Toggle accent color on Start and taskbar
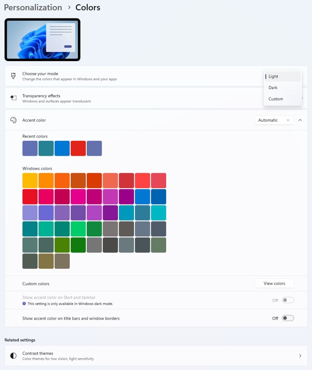This screenshot has width=312, height=370. [x=288, y=300]
